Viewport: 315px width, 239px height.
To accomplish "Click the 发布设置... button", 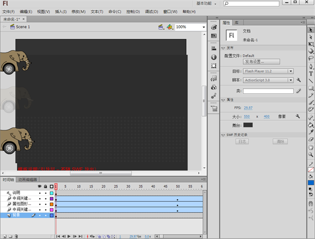I will [x=261, y=62].
